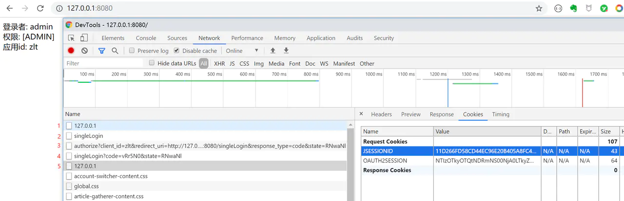
Task: Click the browser back arrow
Action: (x=9, y=8)
